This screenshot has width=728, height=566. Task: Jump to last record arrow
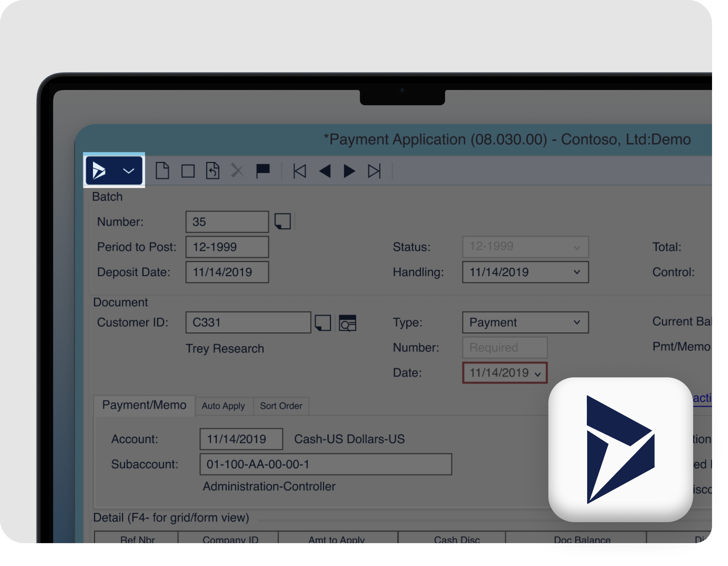374,171
